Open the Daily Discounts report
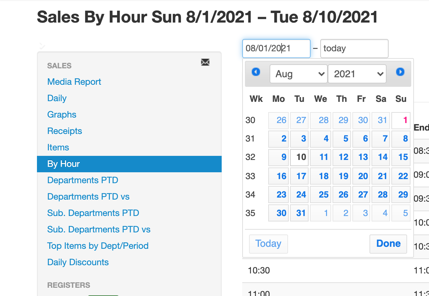Image resolution: width=429 pixels, height=296 pixels. [78, 262]
